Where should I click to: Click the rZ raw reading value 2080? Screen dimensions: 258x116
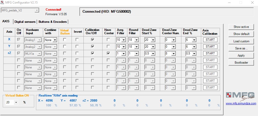[x=94, y=101]
